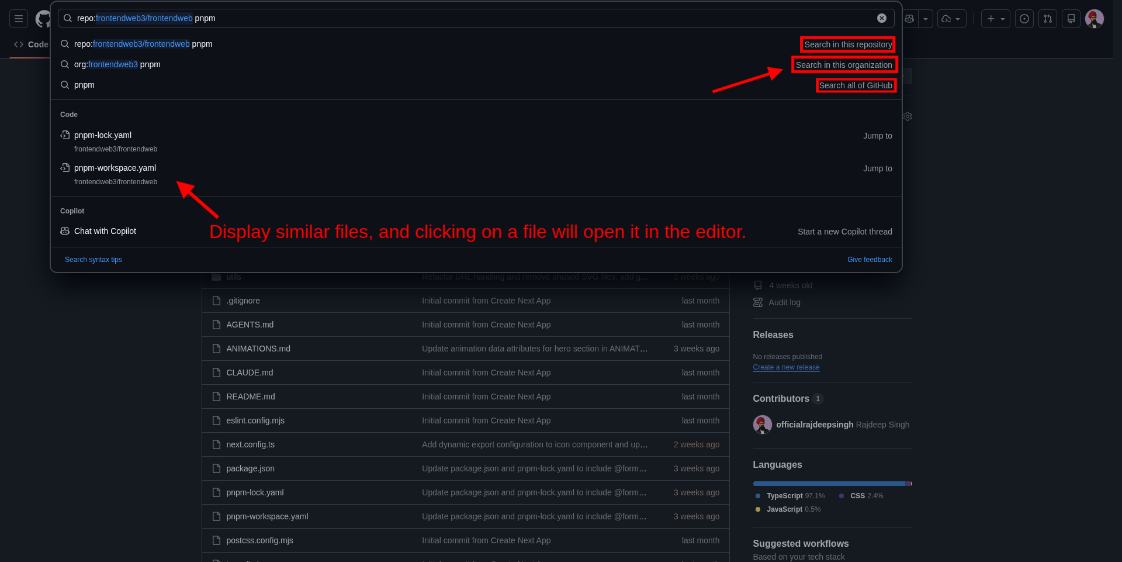
Task: Click the file icon next to pnpm-workspace.yaml in file list
Action: [x=216, y=516]
